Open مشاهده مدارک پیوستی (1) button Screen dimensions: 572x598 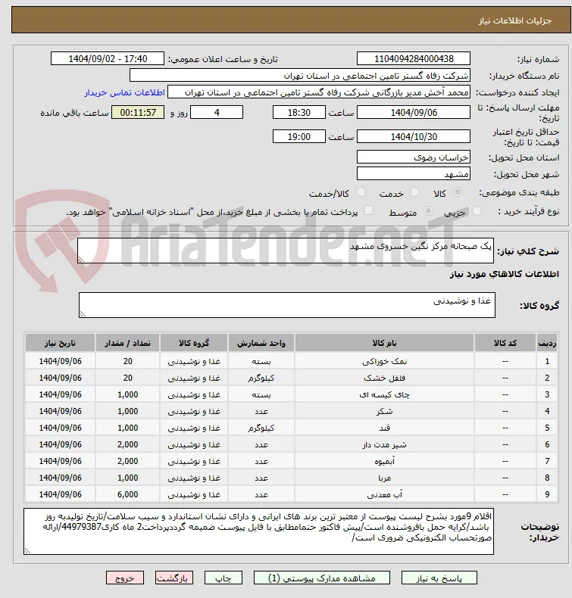pos(322,578)
